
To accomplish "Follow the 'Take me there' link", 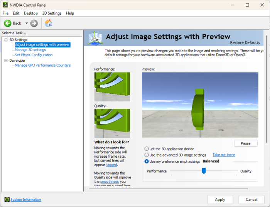I will coord(223,155).
